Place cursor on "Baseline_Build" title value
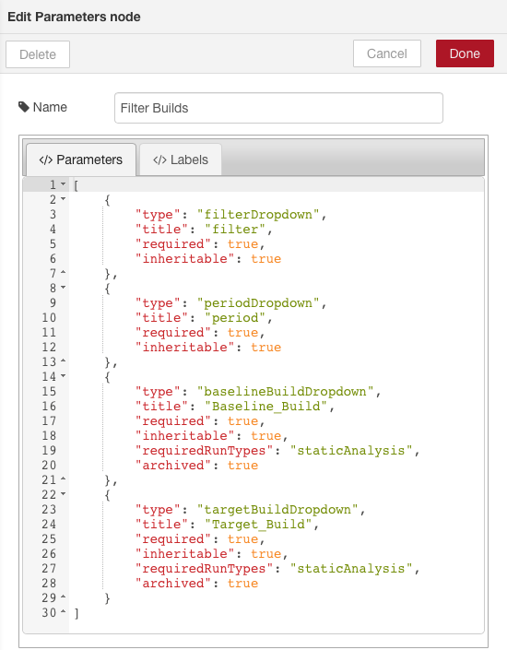The width and height of the screenshot is (507, 650). point(266,407)
